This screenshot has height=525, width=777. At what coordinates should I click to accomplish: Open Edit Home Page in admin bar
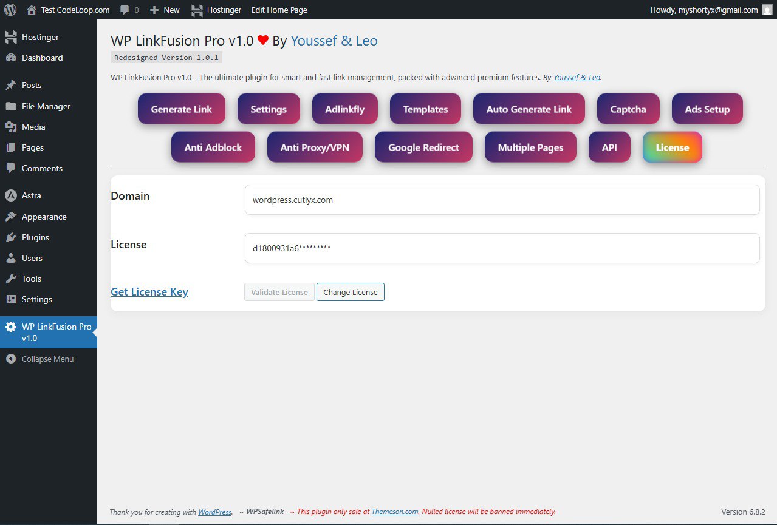(279, 10)
